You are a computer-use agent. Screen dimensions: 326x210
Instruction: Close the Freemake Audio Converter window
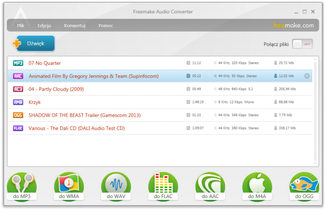click(313, 11)
